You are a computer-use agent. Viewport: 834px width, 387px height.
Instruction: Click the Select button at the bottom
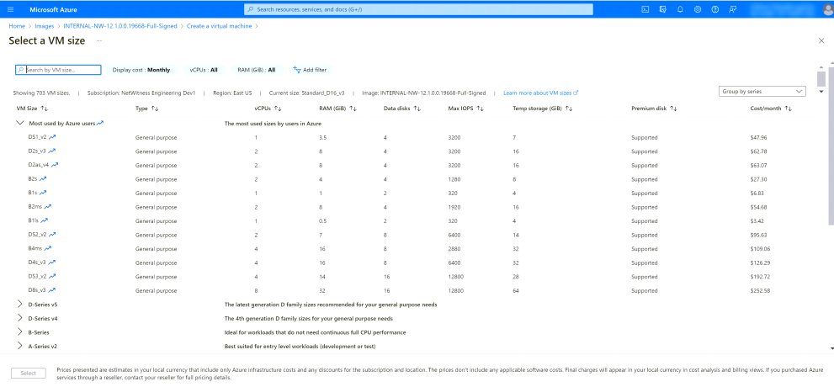tap(29, 374)
